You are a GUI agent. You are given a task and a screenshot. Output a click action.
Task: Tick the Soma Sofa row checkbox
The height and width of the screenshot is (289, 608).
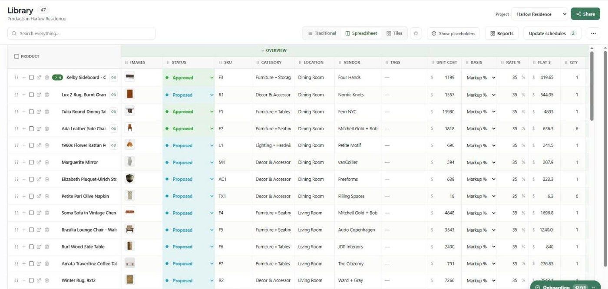(x=31, y=213)
